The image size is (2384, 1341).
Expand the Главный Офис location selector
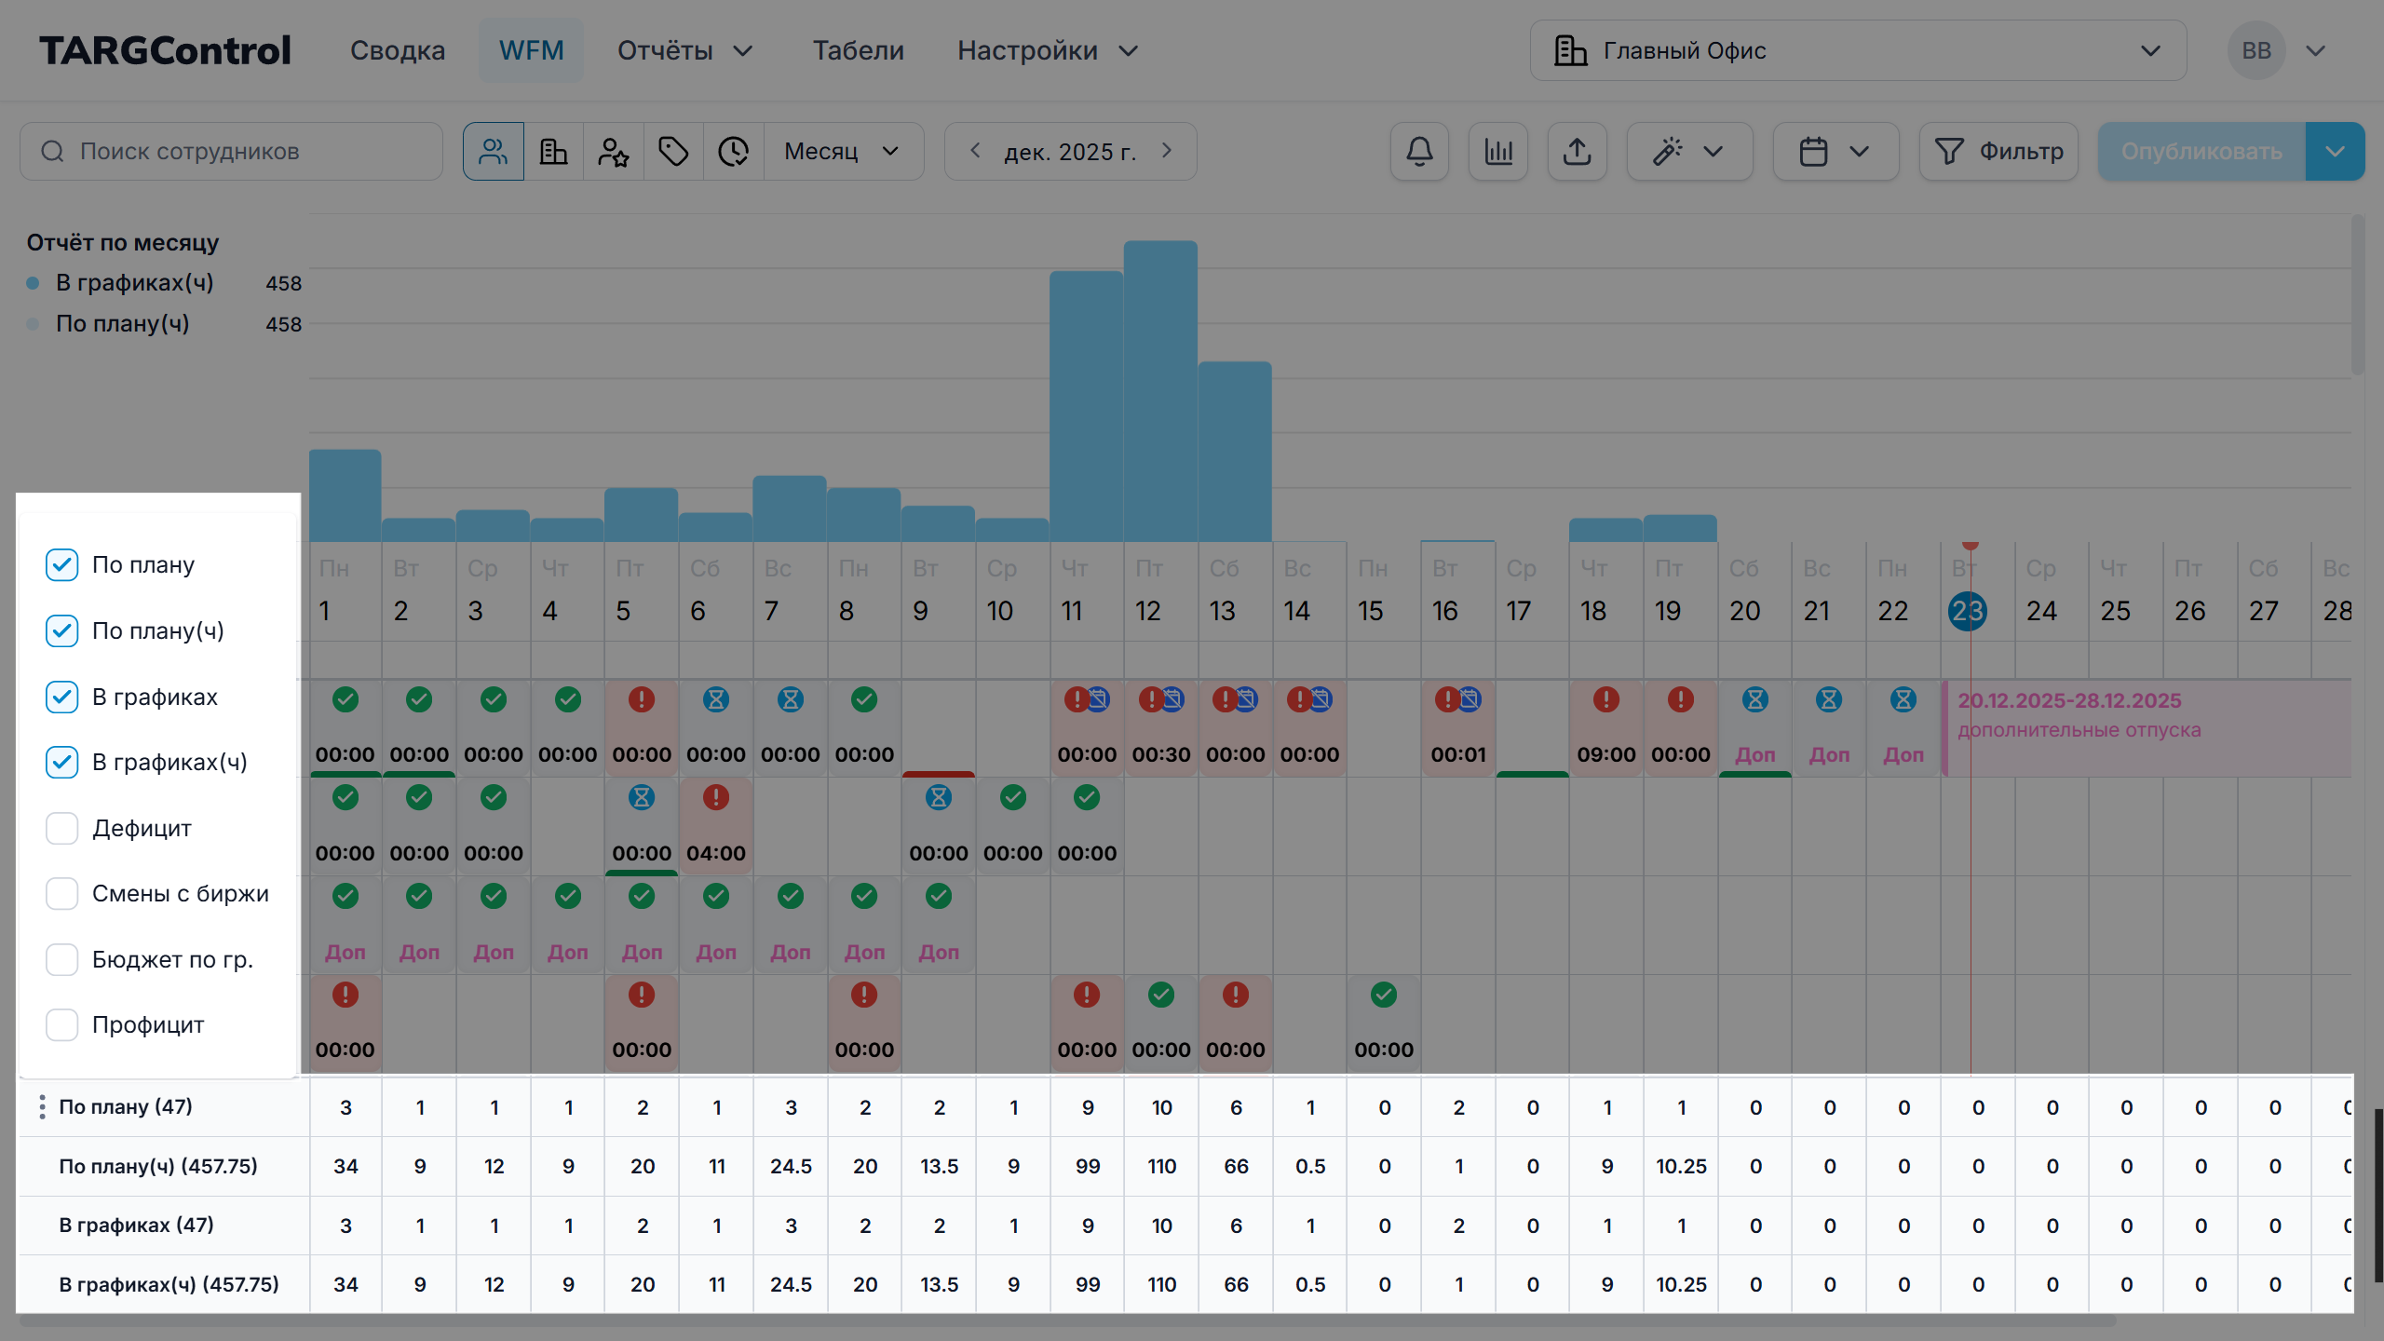click(1858, 50)
